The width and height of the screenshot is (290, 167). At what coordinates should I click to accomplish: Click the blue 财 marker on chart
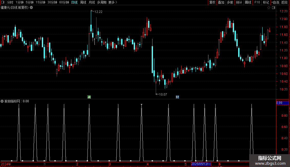point(177,97)
